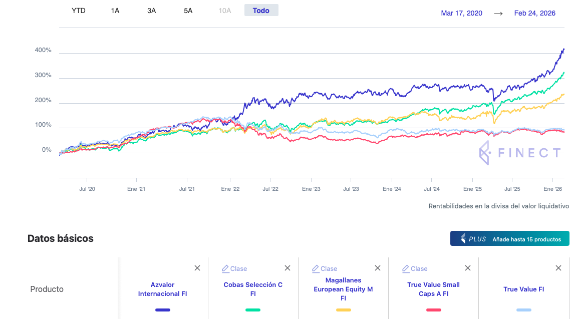The image size is (570, 319).
Task: Open True Value FI product link
Action: pos(523,289)
